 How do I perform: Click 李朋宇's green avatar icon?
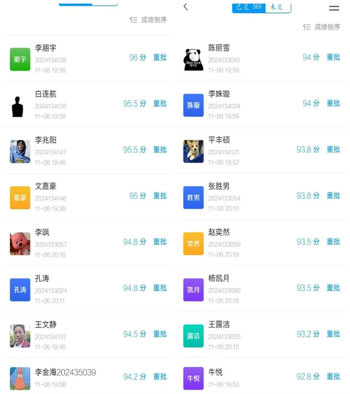pyautogui.click(x=20, y=59)
